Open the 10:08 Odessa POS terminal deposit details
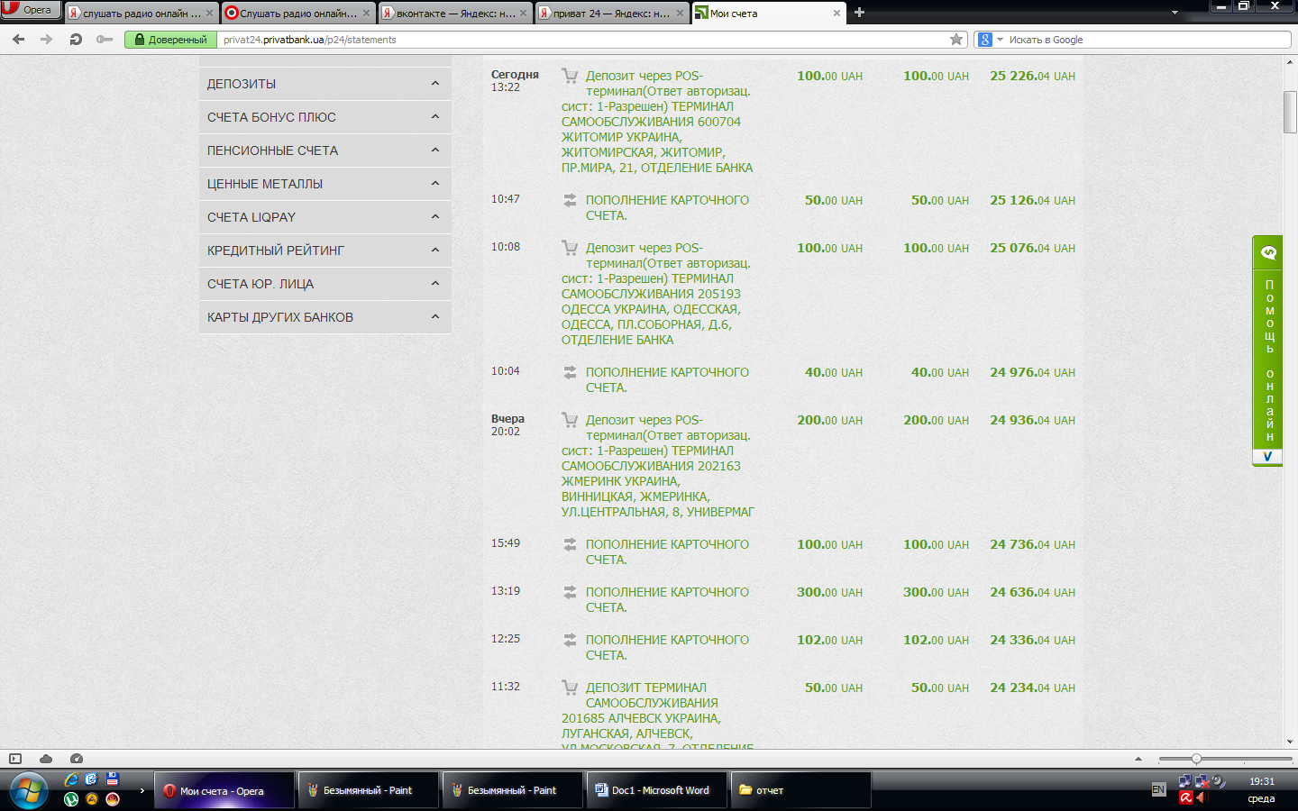This screenshot has height=811, width=1298. point(656,294)
